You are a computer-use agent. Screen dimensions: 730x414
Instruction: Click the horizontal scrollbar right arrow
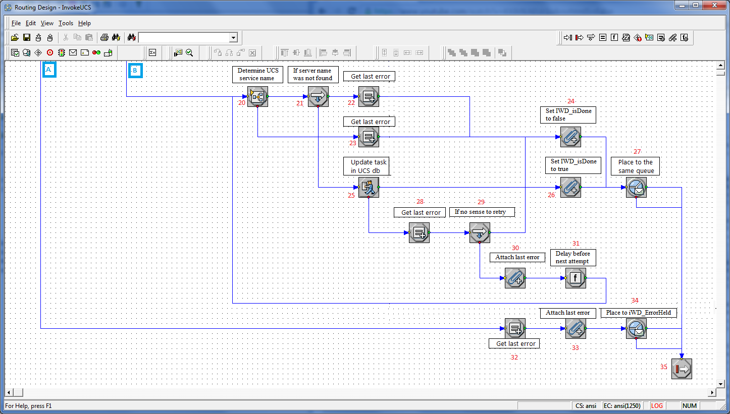[x=712, y=392]
